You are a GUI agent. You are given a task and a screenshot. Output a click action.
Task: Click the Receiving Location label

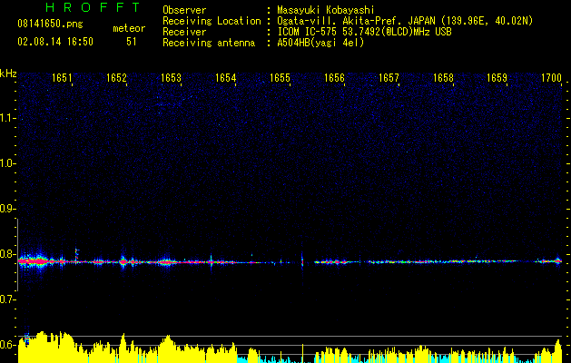click(x=212, y=21)
